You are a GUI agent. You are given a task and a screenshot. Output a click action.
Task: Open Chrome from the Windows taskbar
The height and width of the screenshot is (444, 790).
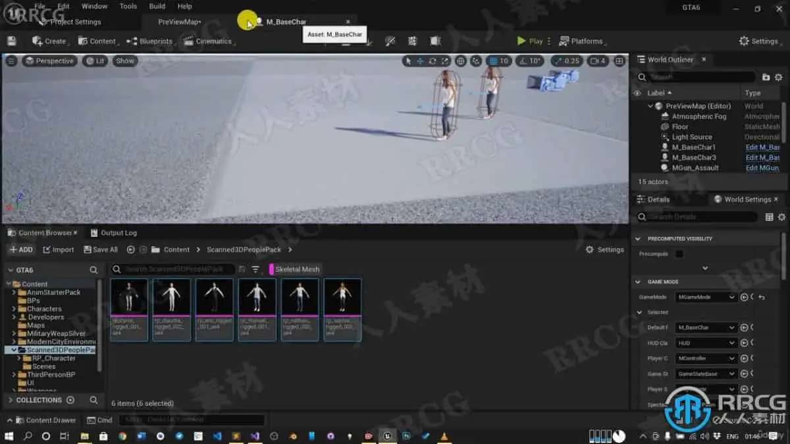[x=122, y=435]
